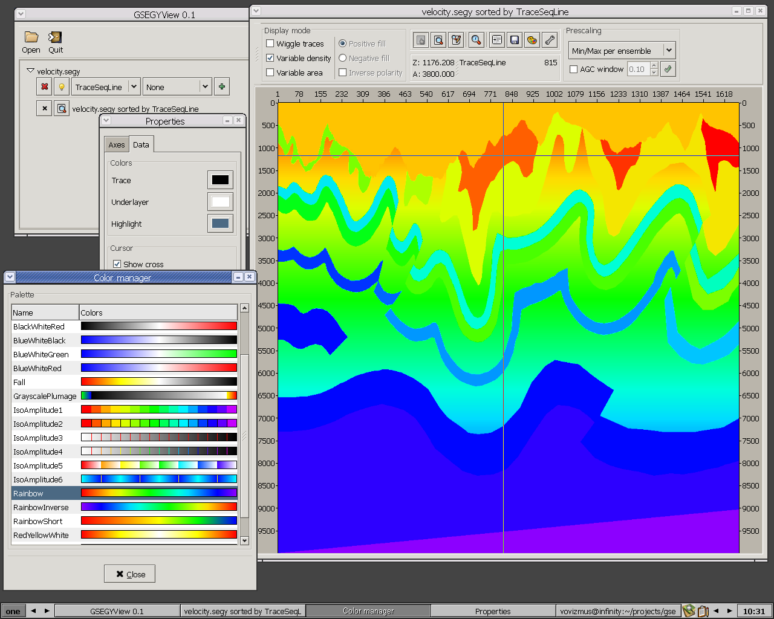Select the Positive fill radio button

point(343,44)
